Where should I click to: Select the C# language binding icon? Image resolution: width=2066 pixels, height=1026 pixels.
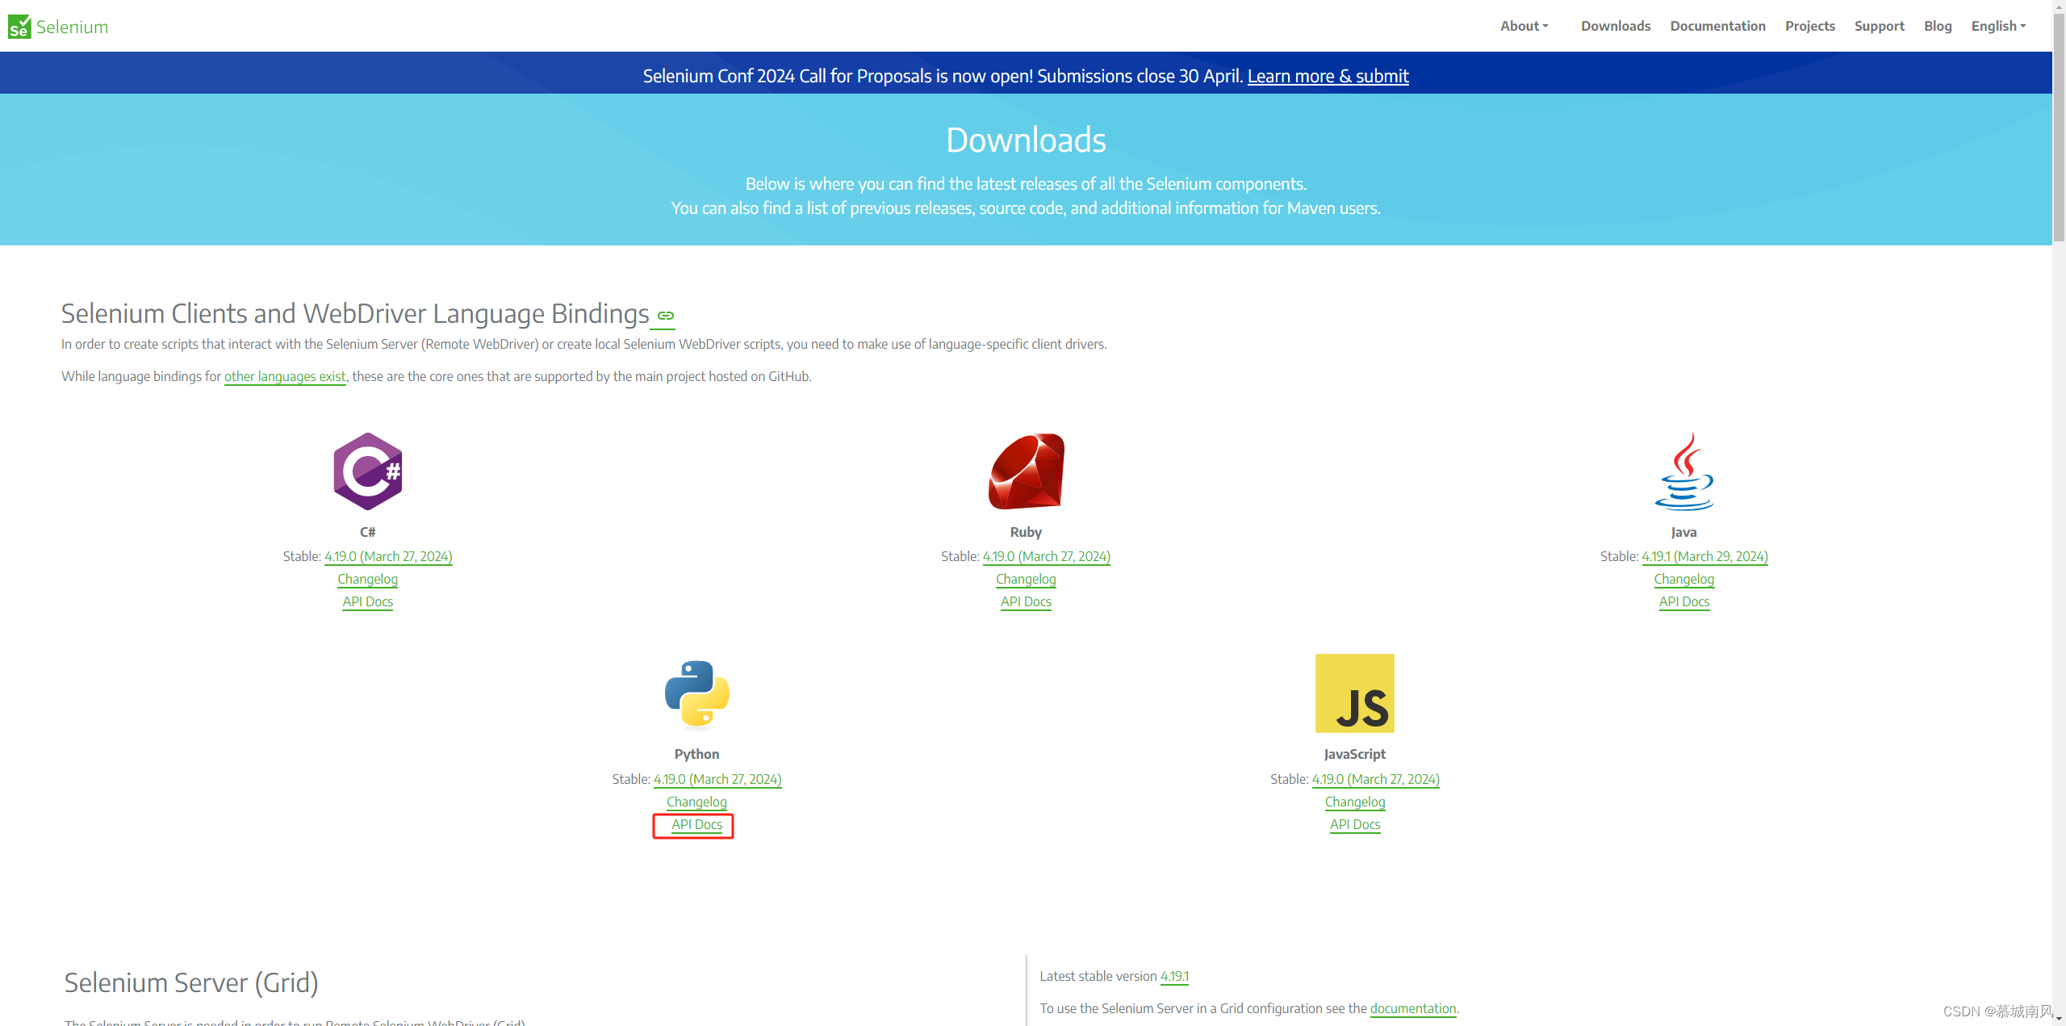(x=367, y=471)
